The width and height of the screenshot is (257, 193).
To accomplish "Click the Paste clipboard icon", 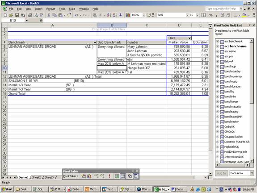I will (x=60, y=15).
